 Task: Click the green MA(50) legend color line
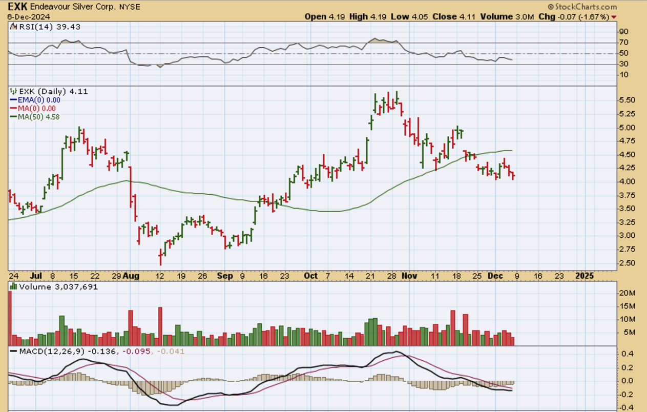click(13, 117)
